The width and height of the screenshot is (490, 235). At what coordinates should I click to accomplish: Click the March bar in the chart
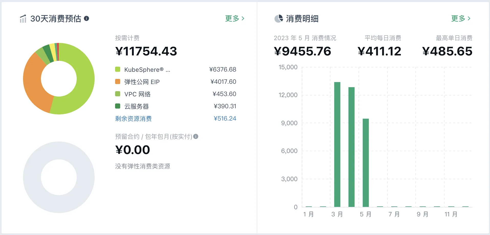tap(337, 144)
